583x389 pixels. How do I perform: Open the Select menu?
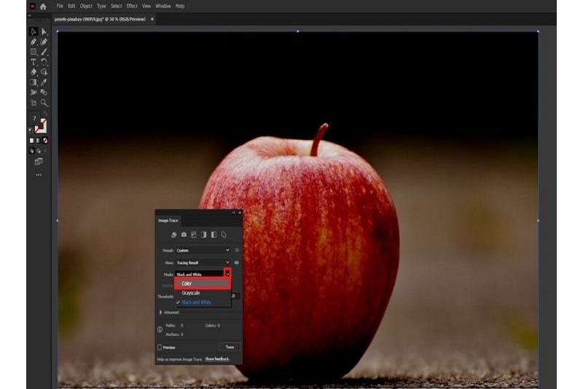117,7
